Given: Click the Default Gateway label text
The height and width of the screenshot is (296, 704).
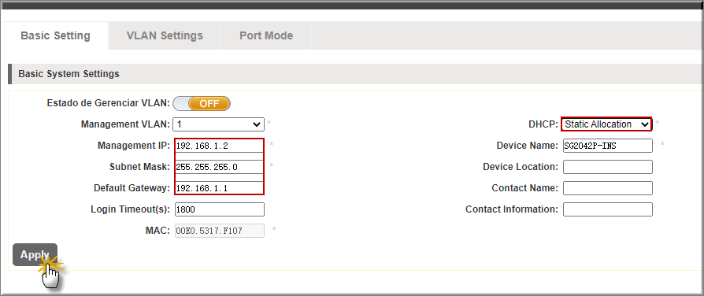Looking at the screenshot, I should coord(132,188).
